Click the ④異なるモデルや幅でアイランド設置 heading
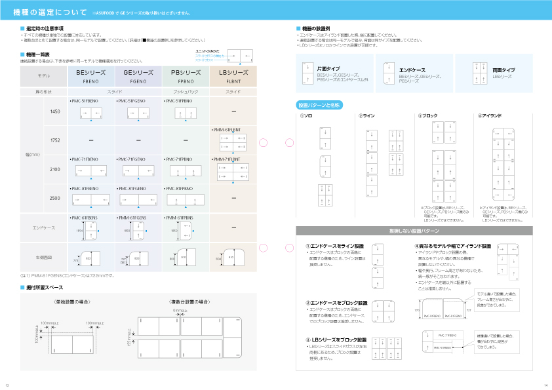 pyautogui.click(x=453, y=246)
